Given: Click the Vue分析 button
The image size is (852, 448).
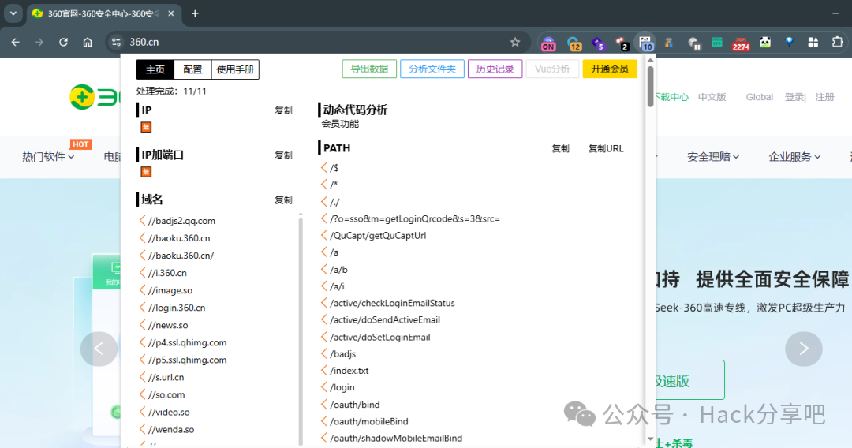Looking at the screenshot, I should click(552, 69).
